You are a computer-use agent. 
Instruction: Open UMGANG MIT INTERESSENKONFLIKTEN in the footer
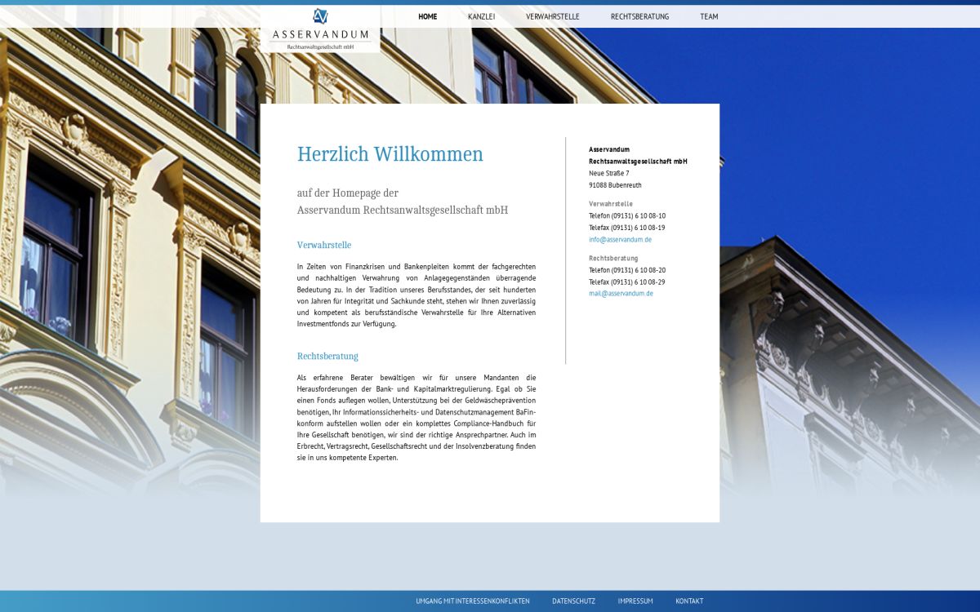pyautogui.click(x=472, y=601)
